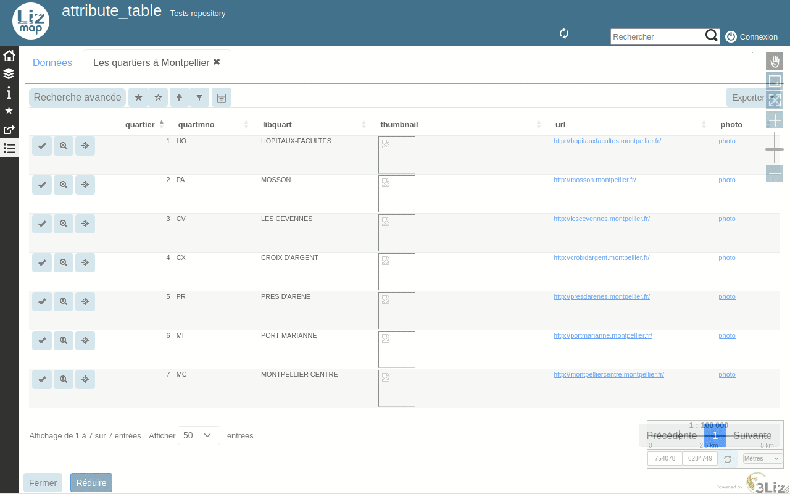Click the Réduire button

coord(91,483)
